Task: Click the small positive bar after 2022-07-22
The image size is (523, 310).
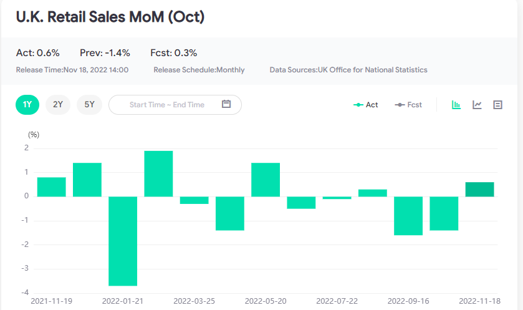Action: tap(373, 193)
